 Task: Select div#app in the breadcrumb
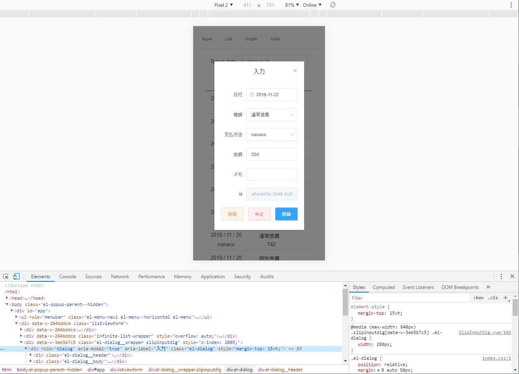coord(96,370)
